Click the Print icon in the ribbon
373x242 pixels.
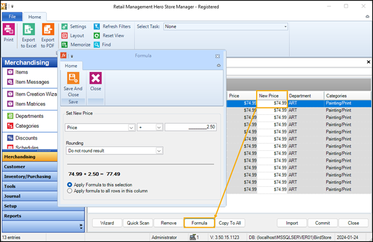9,29
